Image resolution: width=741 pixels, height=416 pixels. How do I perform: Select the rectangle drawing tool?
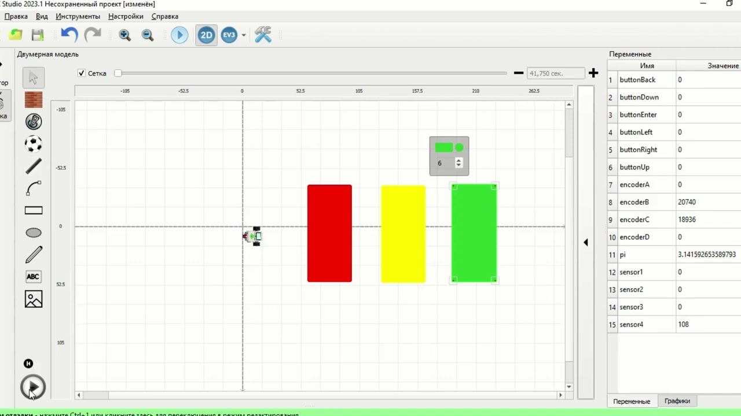click(34, 210)
